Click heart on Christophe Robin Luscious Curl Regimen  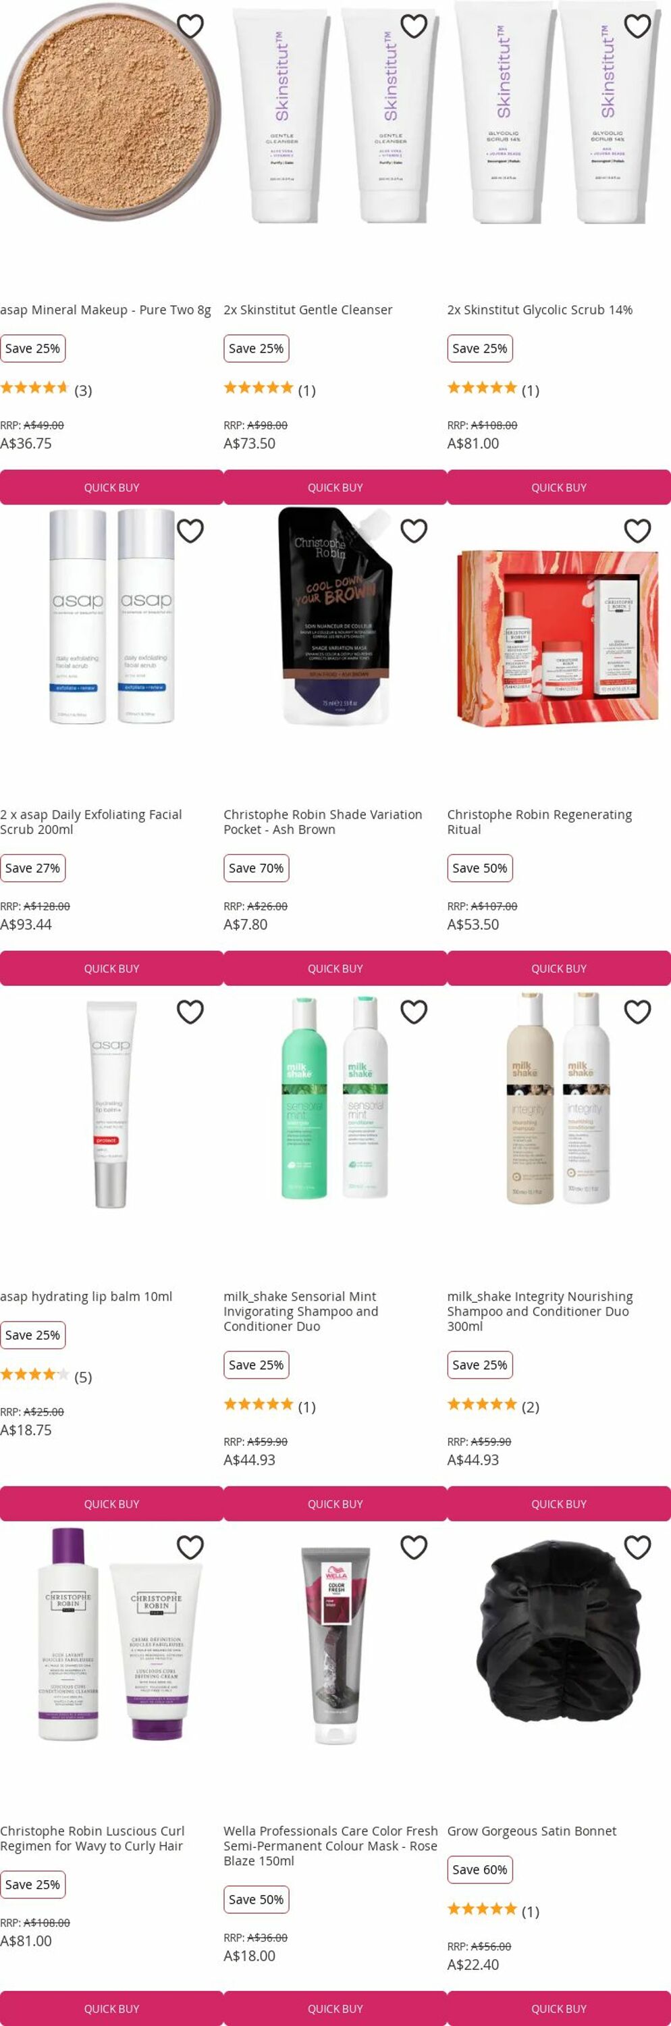(190, 1547)
